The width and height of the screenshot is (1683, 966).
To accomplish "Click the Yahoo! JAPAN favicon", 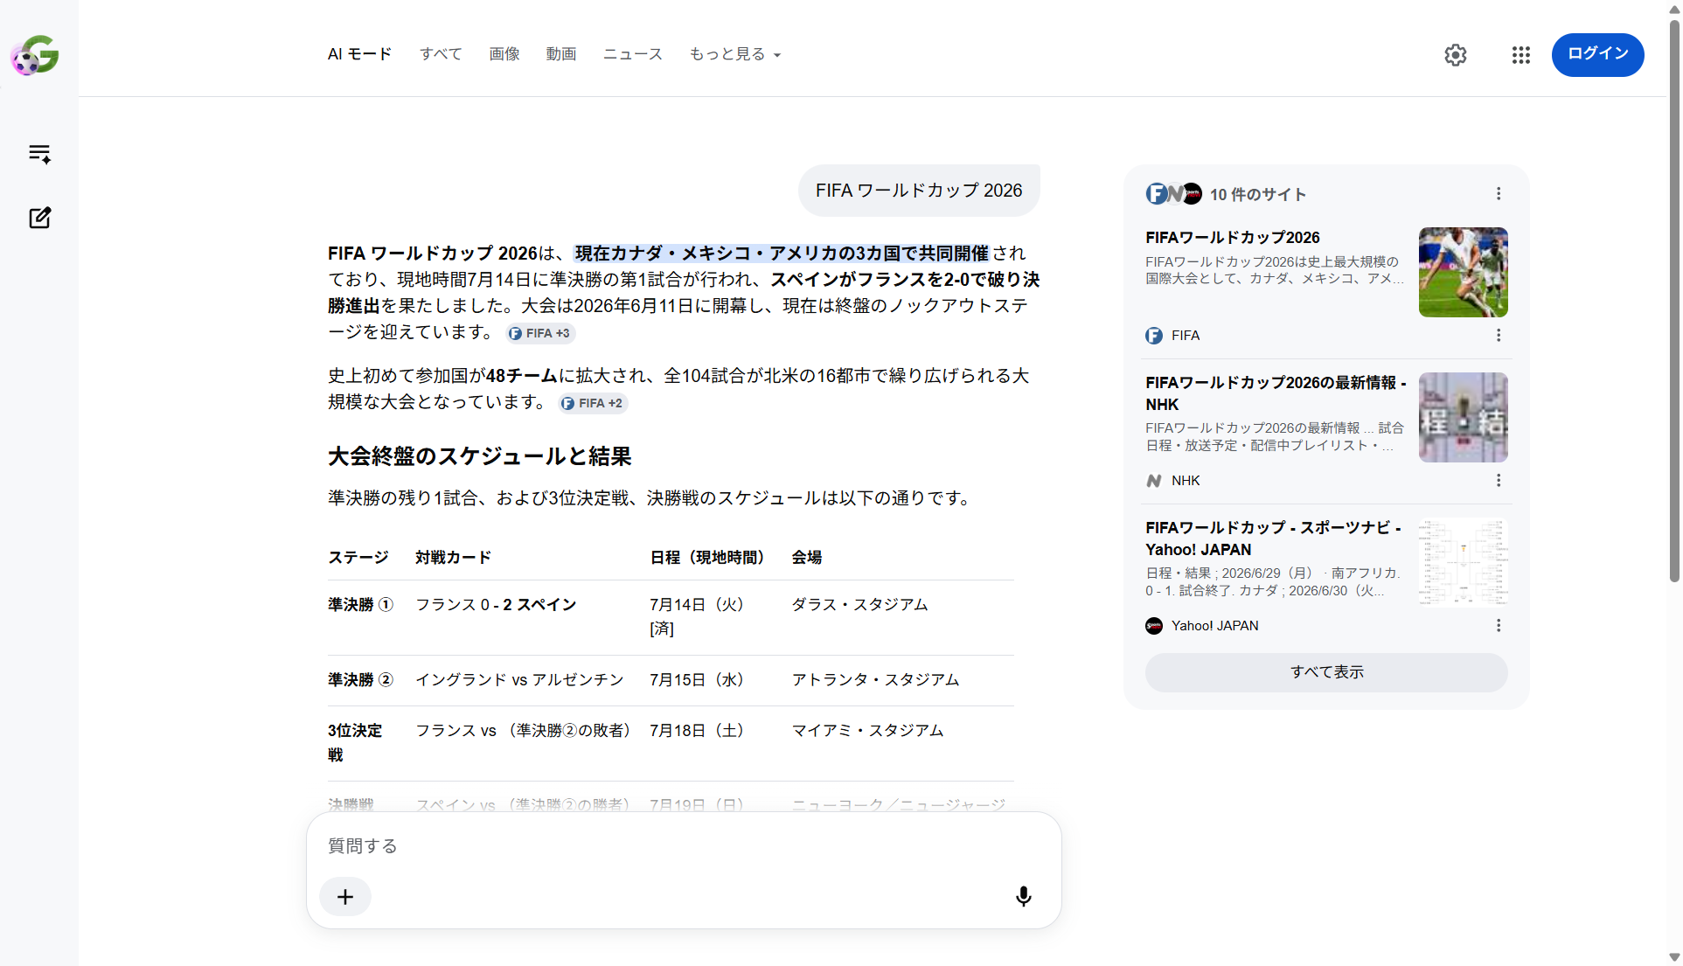I will coord(1154,626).
